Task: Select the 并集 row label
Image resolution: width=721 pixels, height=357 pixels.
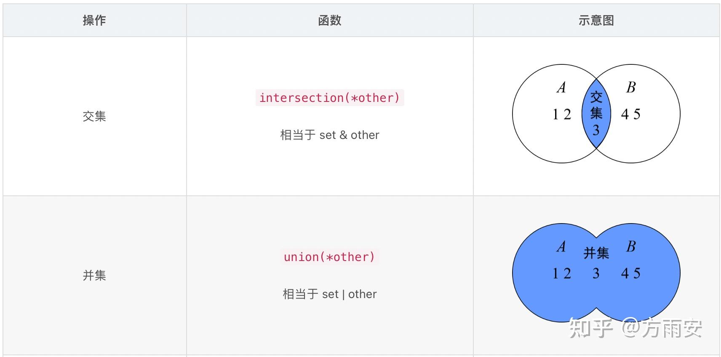Action: (94, 275)
